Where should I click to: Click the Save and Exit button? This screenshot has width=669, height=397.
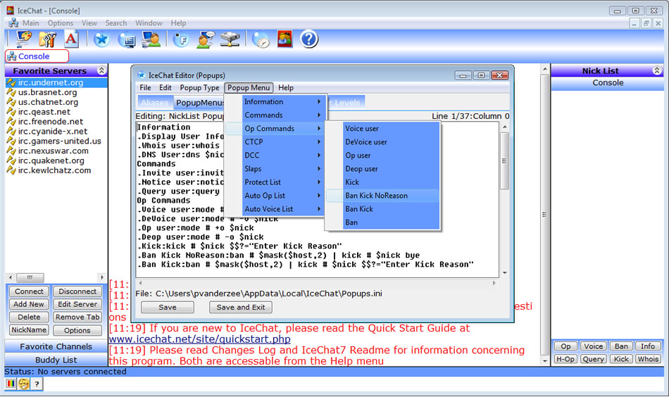click(x=241, y=307)
